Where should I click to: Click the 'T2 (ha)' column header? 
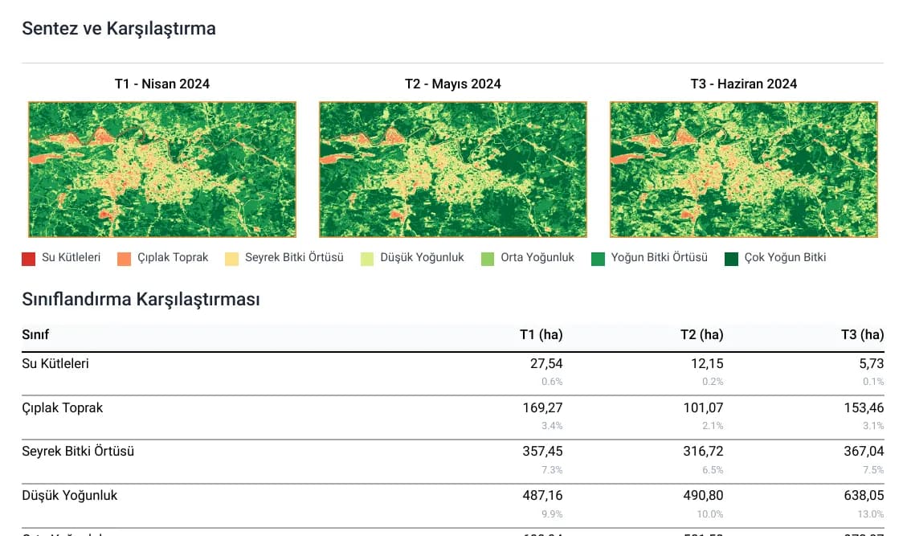tap(701, 334)
